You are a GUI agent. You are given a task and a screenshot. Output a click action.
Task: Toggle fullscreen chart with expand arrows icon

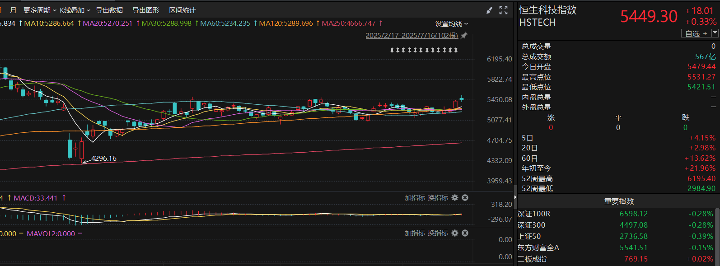[503, 10]
